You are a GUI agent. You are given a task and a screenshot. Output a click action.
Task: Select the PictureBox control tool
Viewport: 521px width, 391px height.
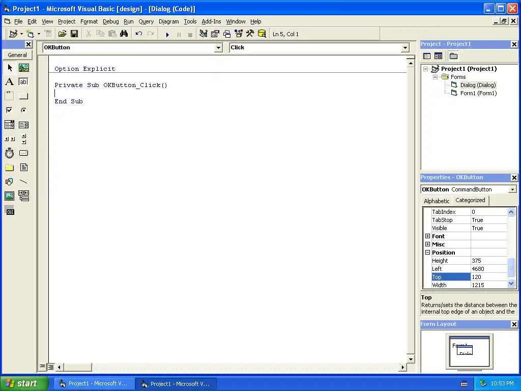pos(23,68)
